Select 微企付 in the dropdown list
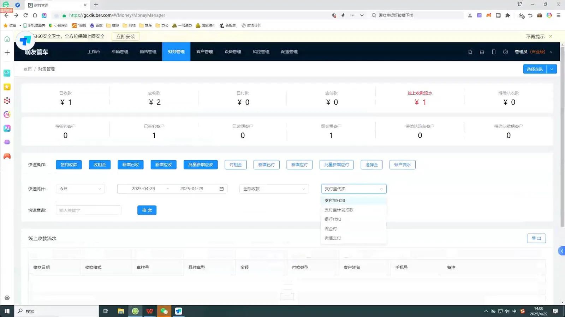The width and height of the screenshot is (565, 317). (354, 229)
